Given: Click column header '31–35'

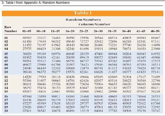Looking at the screenshot, I should (x=112, y=31).
